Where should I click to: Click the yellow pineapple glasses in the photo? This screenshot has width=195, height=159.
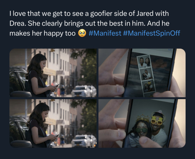click(157, 121)
